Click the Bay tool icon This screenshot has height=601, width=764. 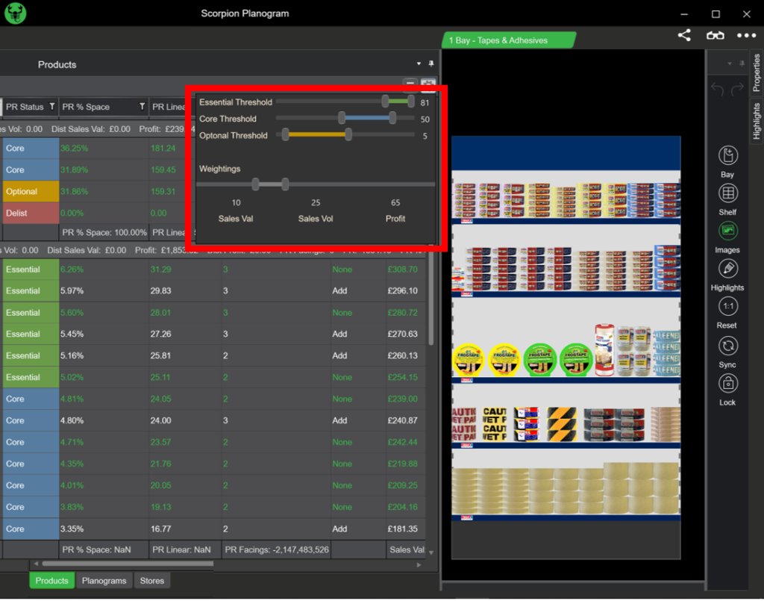click(727, 156)
